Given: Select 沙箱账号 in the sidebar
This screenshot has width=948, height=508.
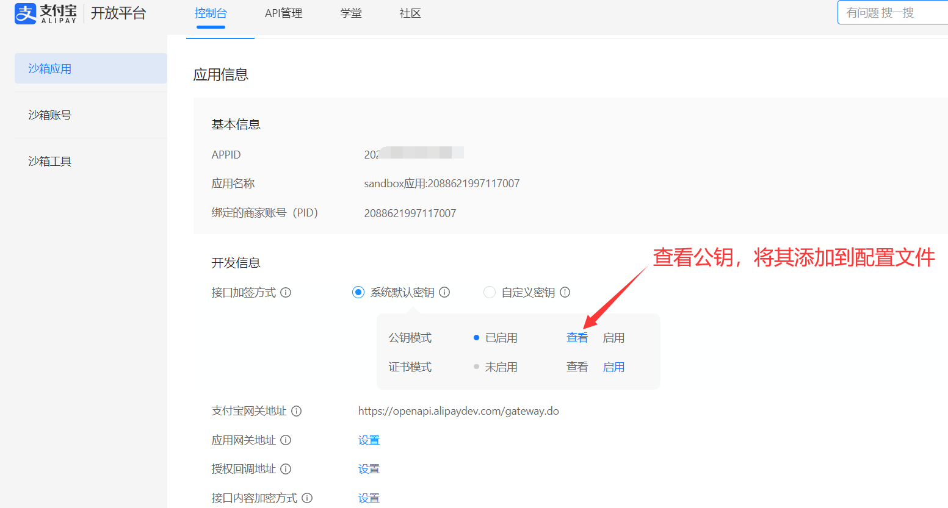Looking at the screenshot, I should click(50, 115).
